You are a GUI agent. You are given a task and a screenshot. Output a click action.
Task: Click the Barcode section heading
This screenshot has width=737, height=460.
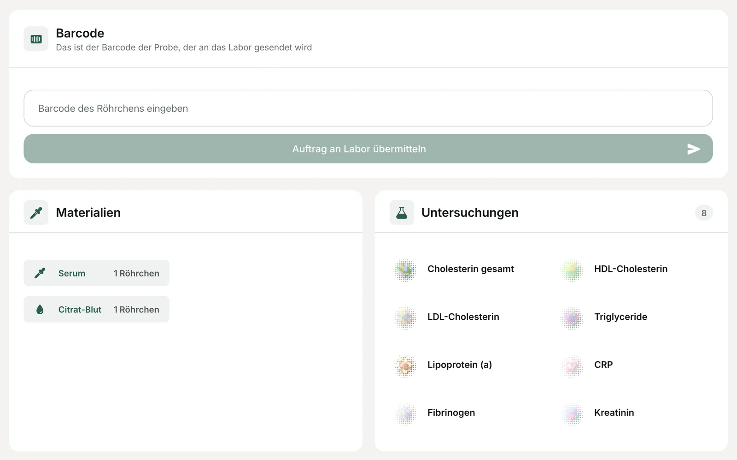(80, 33)
